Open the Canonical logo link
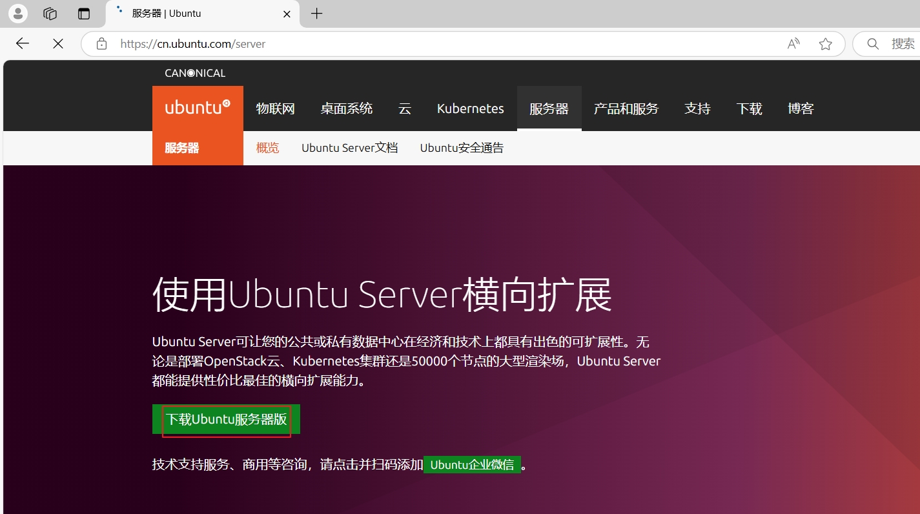The image size is (920, 514). coord(195,73)
